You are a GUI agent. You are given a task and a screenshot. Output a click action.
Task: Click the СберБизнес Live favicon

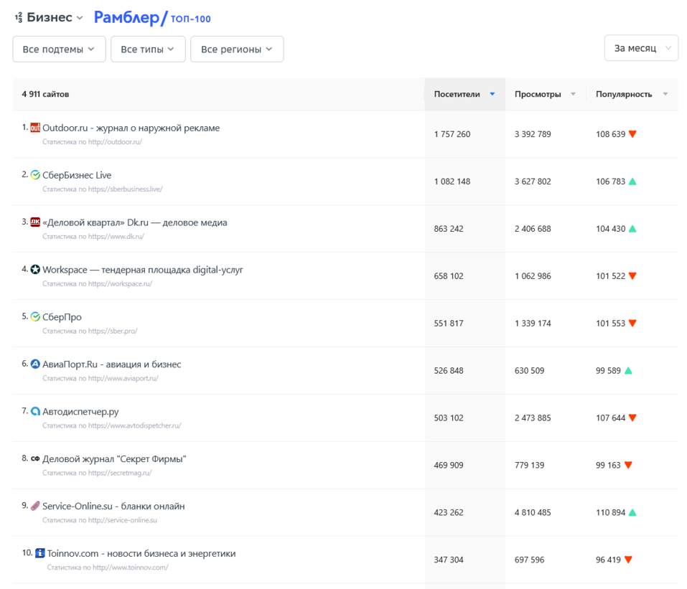pyautogui.click(x=35, y=175)
